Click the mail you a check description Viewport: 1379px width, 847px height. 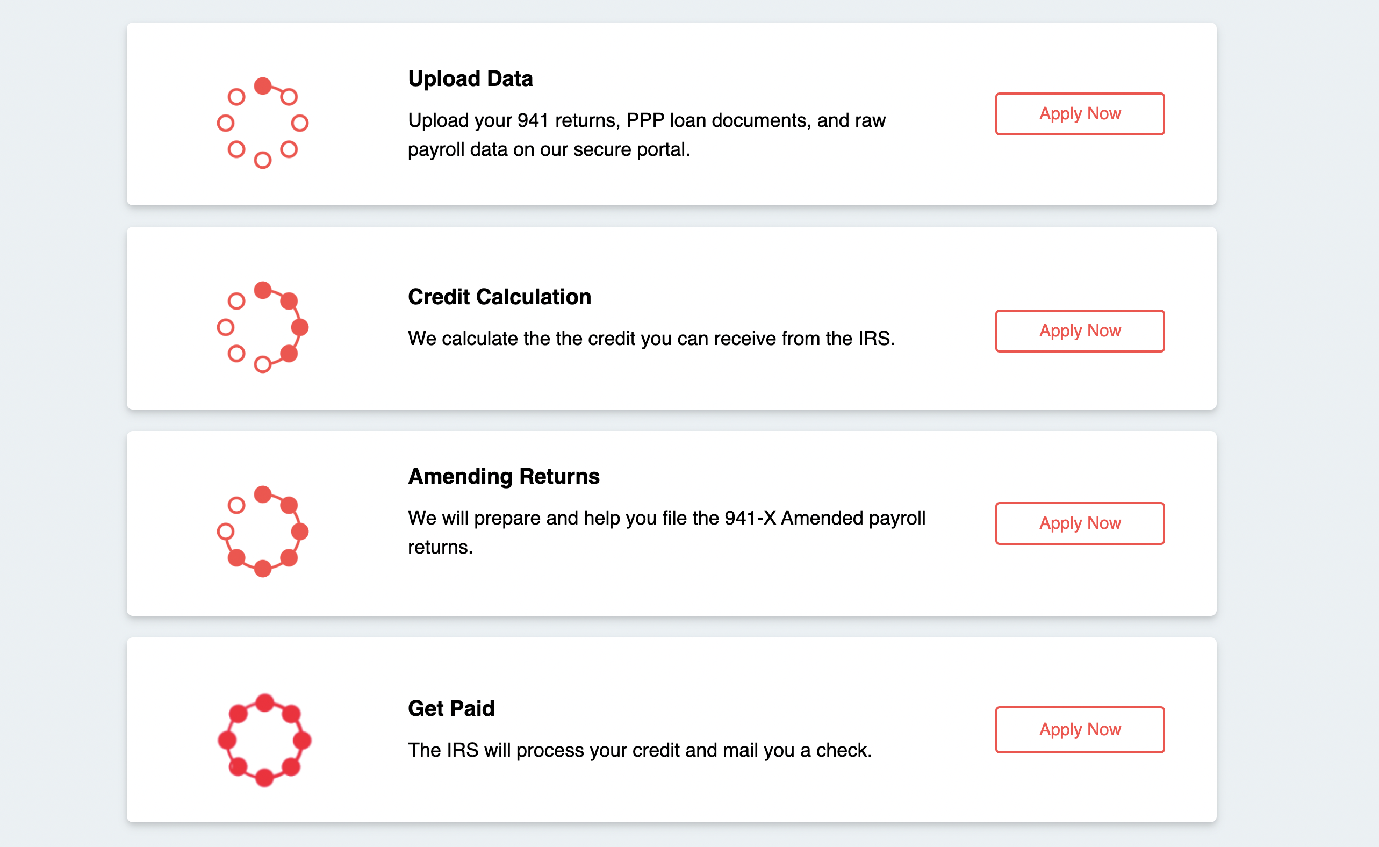coord(639,751)
